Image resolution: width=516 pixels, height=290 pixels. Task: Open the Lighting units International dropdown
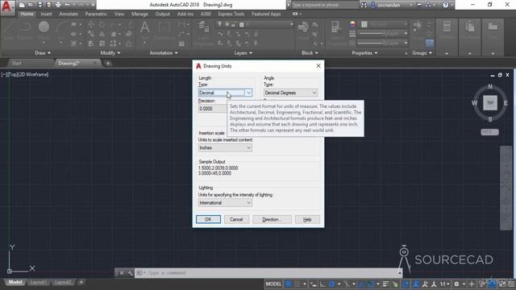[225, 203]
